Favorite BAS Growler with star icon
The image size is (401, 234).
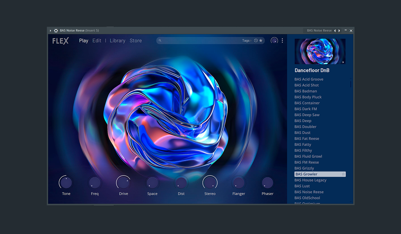343,174
